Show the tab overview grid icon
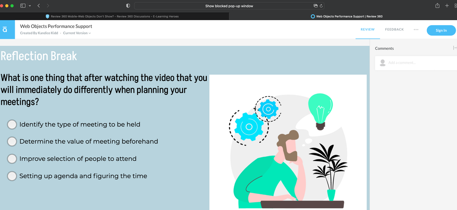Screen dimensions: 457x210 456,5
